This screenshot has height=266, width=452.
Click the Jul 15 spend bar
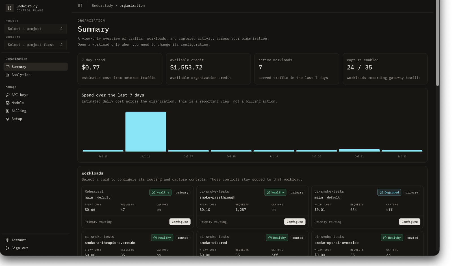pyautogui.click(x=103, y=151)
